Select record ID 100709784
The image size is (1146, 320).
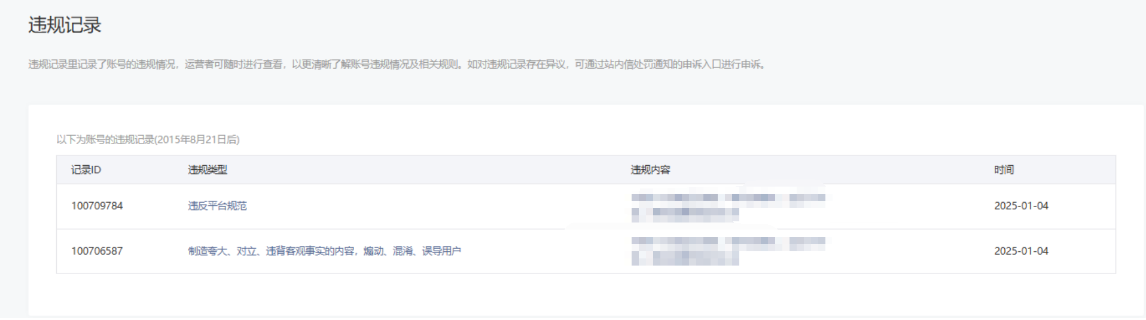pyautogui.click(x=97, y=206)
